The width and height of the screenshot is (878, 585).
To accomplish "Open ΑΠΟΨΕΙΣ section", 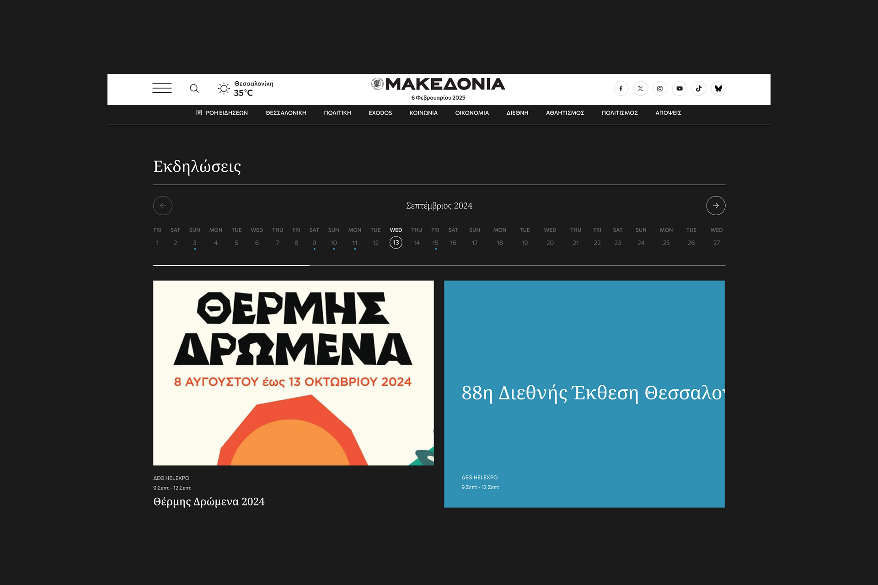I will click(668, 113).
